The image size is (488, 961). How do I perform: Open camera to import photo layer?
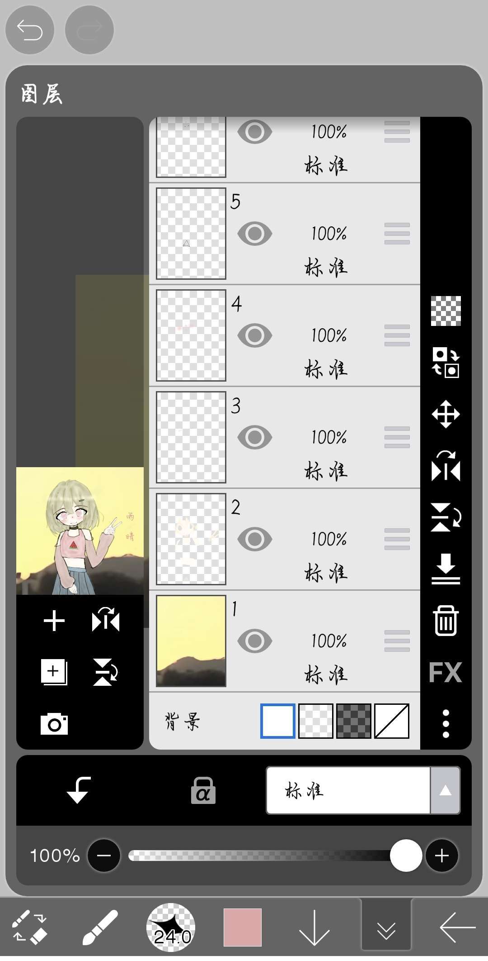coord(54,724)
